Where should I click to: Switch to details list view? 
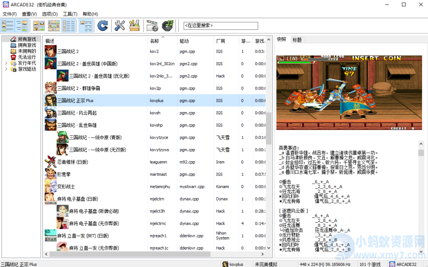pyautogui.click(x=69, y=26)
